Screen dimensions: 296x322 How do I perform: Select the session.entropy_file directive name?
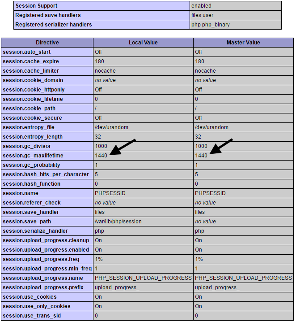pyautogui.click(x=29, y=127)
